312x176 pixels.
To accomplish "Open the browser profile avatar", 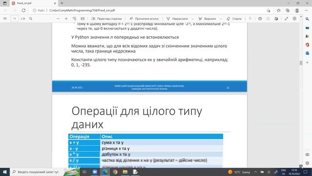I will (x=297, y=10).
